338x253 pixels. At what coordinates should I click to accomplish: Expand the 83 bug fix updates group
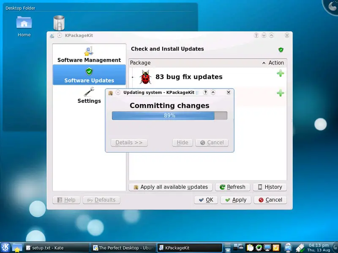133,77
